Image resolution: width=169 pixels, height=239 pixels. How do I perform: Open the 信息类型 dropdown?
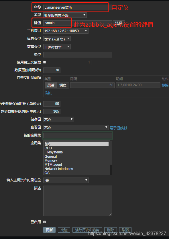pos(57,39)
